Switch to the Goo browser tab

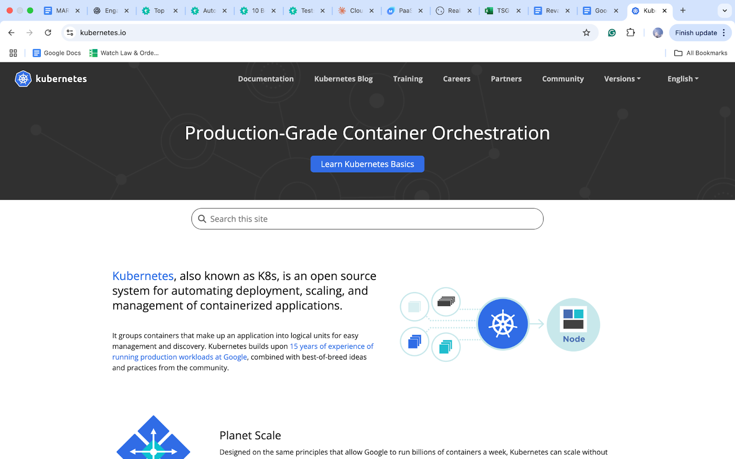601,11
